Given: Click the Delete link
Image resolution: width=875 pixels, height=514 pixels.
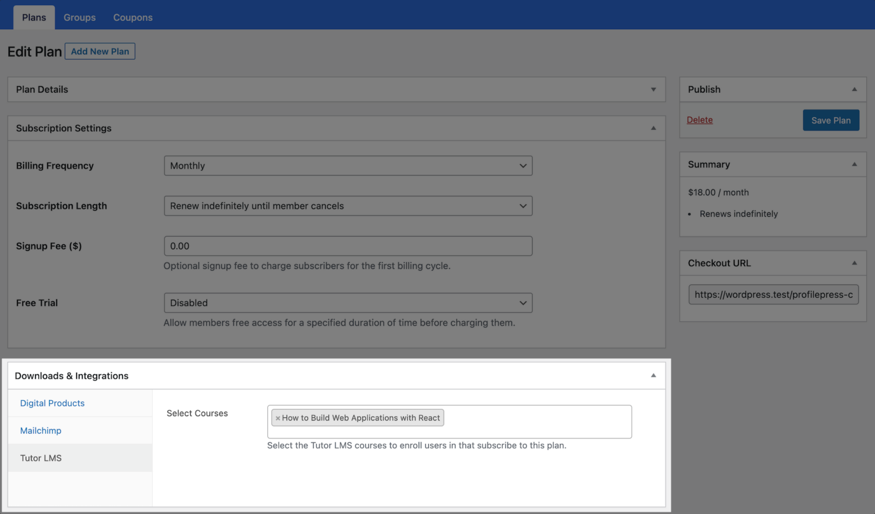Looking at the screenshot, I should [x=699, y=120].
